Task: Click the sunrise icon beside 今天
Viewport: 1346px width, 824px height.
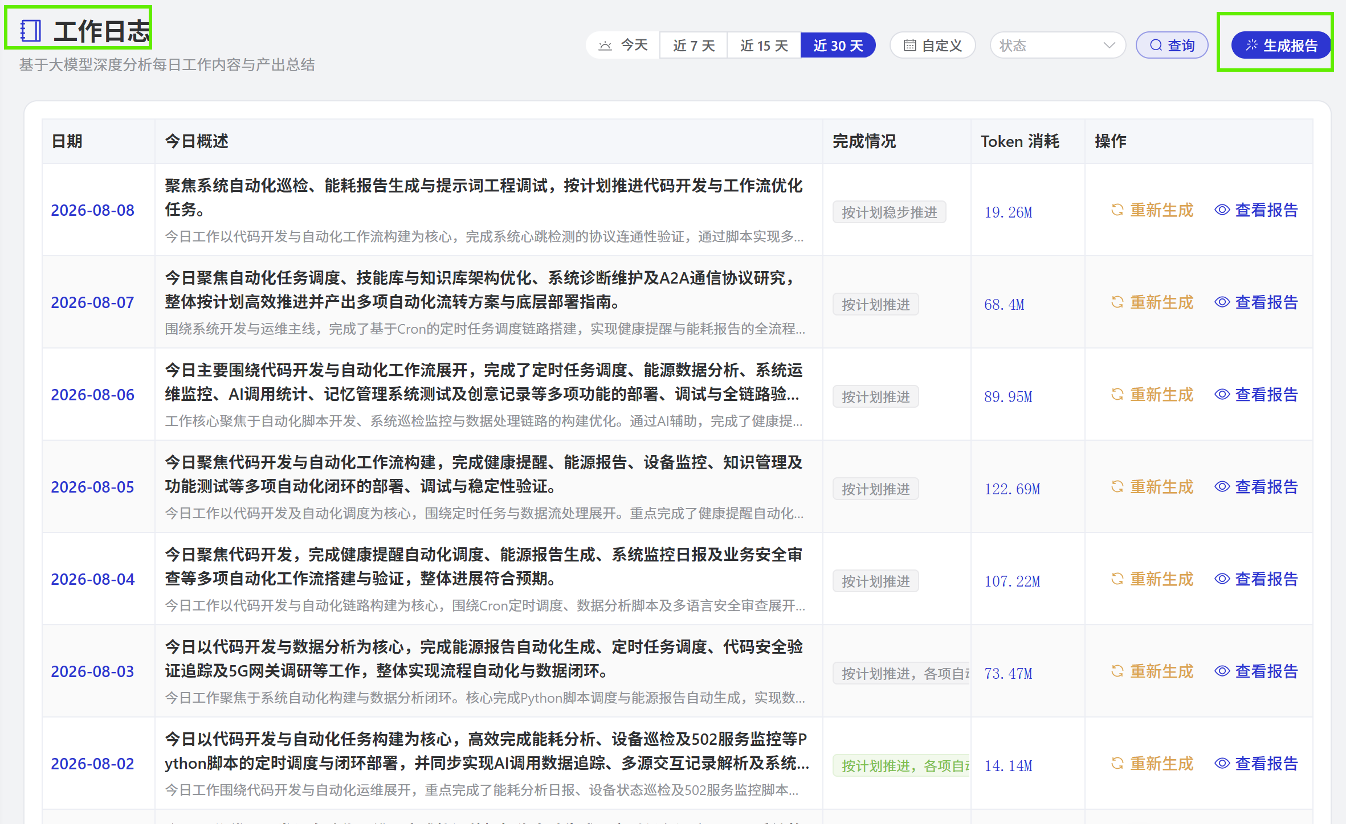Action: pos(605,46)
